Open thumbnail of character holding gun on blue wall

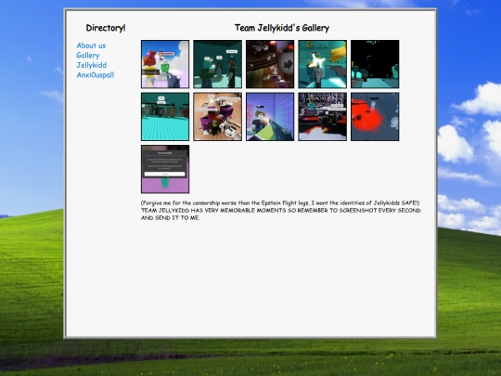tap(270, 116)
